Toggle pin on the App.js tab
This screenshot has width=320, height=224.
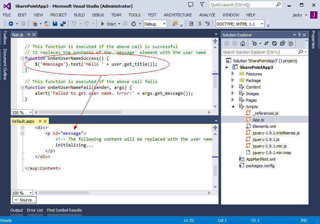pos(28,35)
